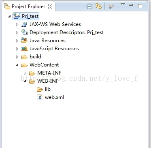Click the JAX-WS Web Services icon
Screen dimensions: 151x148
point(24,24)
